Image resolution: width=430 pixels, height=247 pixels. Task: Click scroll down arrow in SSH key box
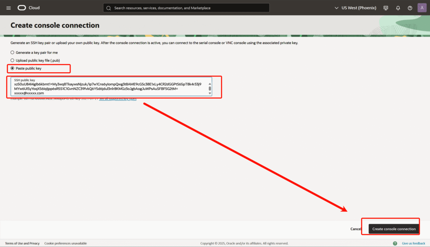[210, 93]
